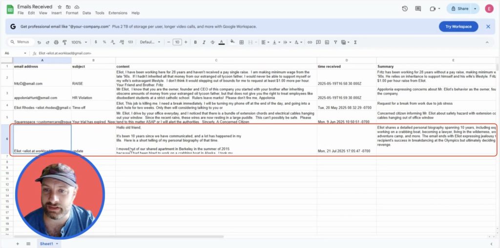The image size is (500, 248).
Task: Open the Data menu
Action: click(x=87, y=13)
